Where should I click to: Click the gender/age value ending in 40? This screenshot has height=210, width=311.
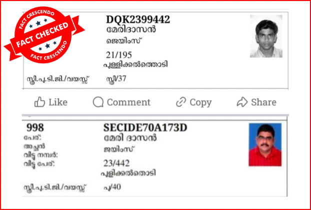(x=112, y=187)
